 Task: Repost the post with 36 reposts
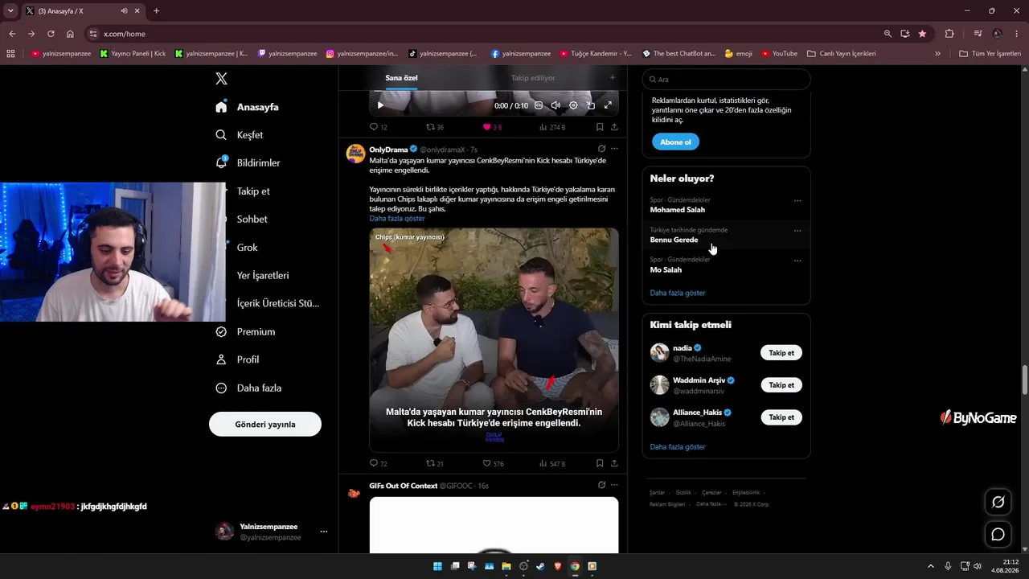[435, 127]
